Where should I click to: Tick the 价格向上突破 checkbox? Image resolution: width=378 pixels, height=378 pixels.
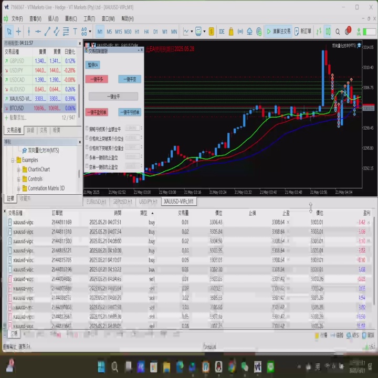[87, 138]
